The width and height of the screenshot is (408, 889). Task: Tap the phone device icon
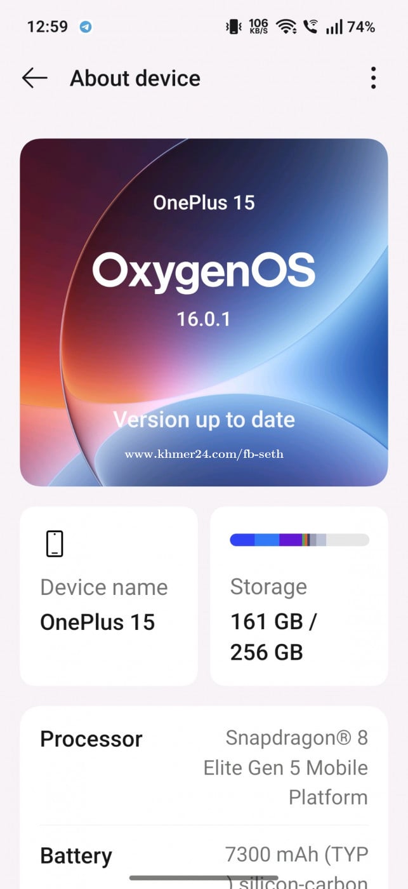point(55,544)
